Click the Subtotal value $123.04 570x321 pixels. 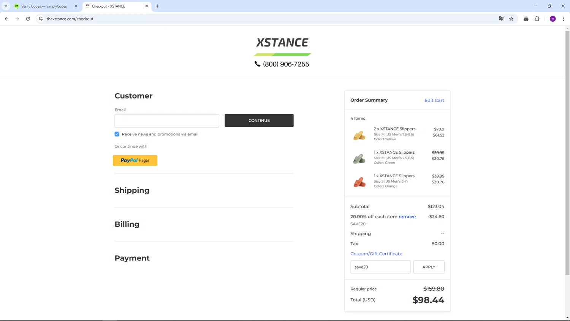click(x=436, y=207)
